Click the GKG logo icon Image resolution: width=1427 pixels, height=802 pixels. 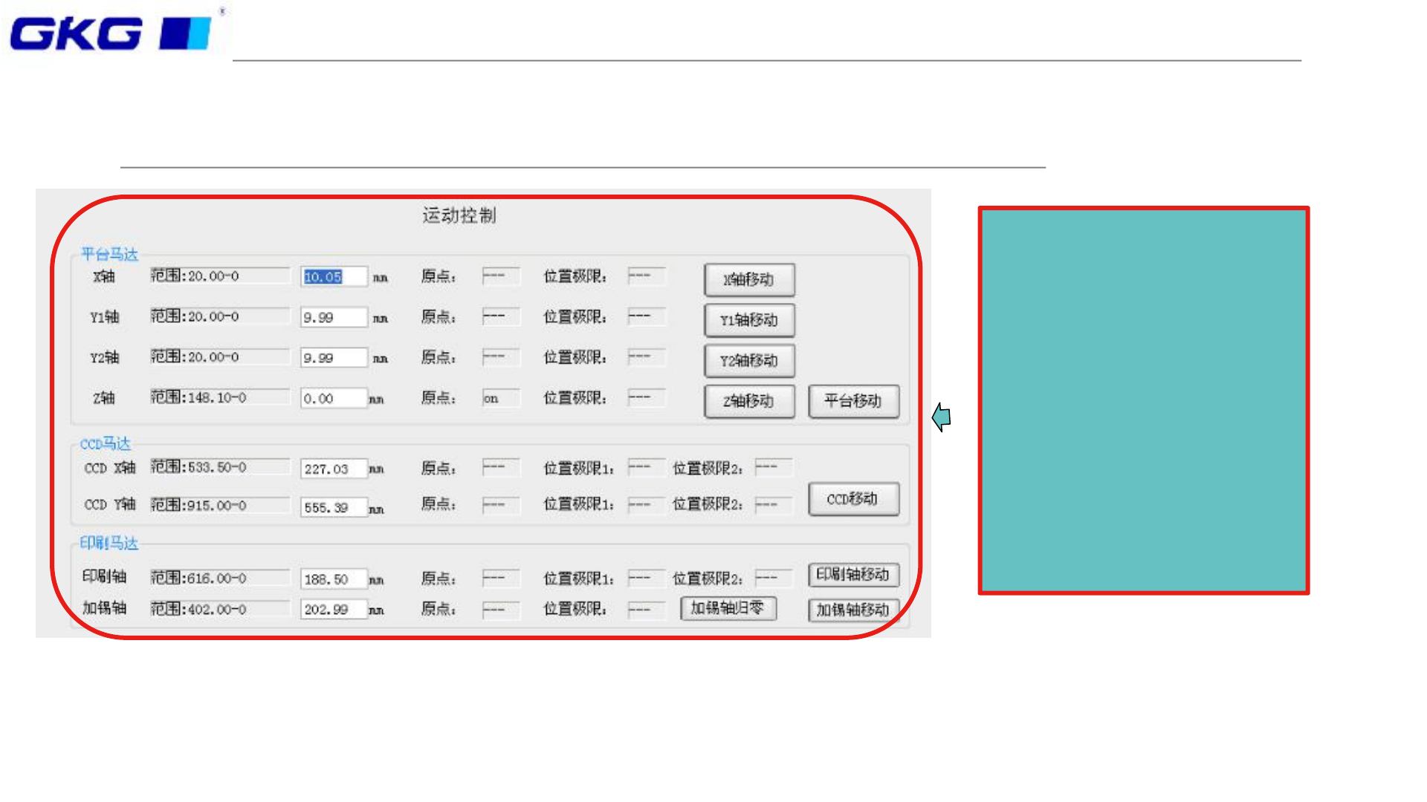[111, 33]
